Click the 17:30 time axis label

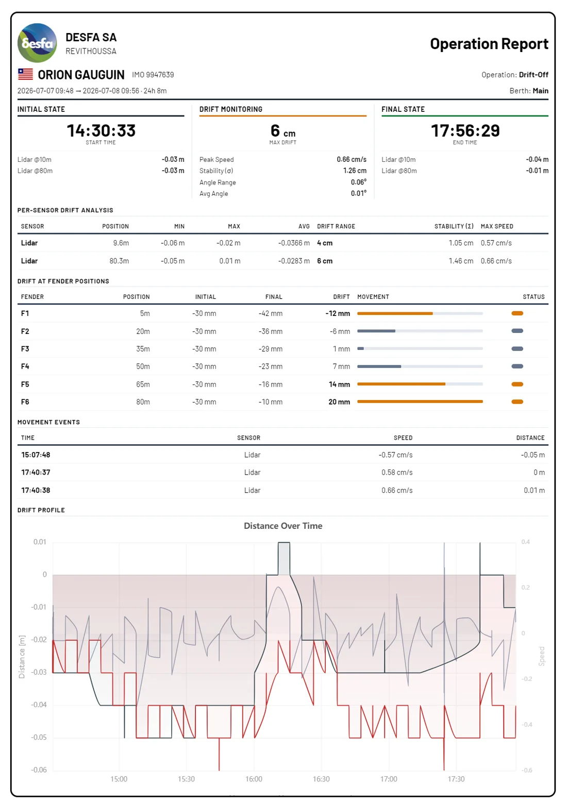456,779
